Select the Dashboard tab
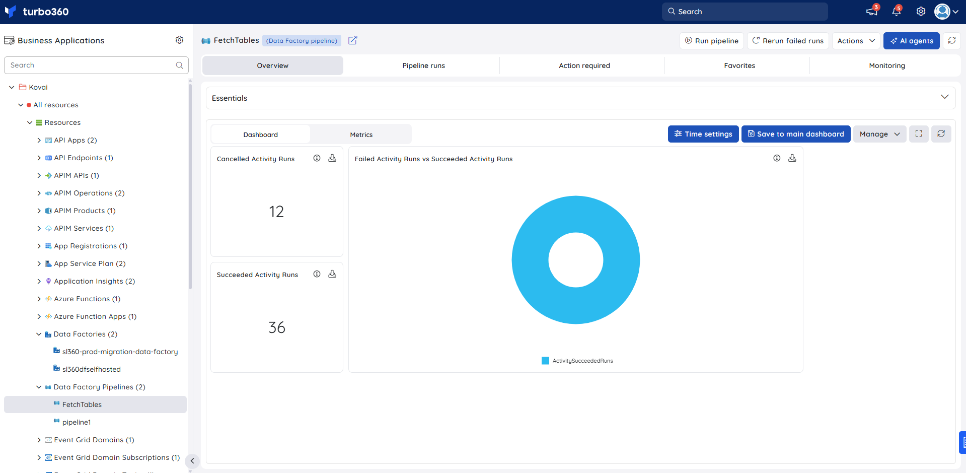Image resolution: width=966 pixels, height=473 pixels. click(x=261, y=134)
